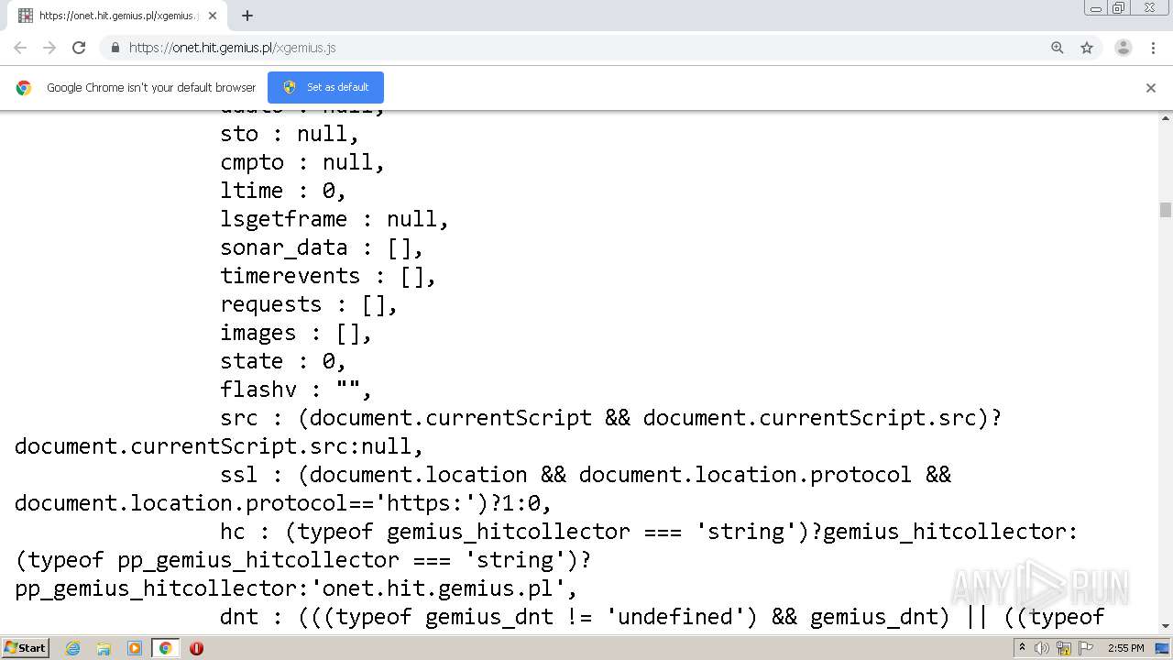Go back to the previous page
The image size is (1173, 660).
pyautogui.click(x=20, y=48)
